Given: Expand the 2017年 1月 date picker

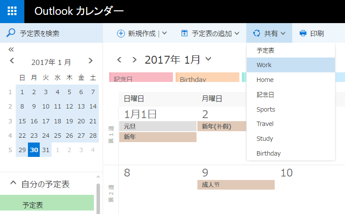Looking at the screenshot, I should [208, 58].
